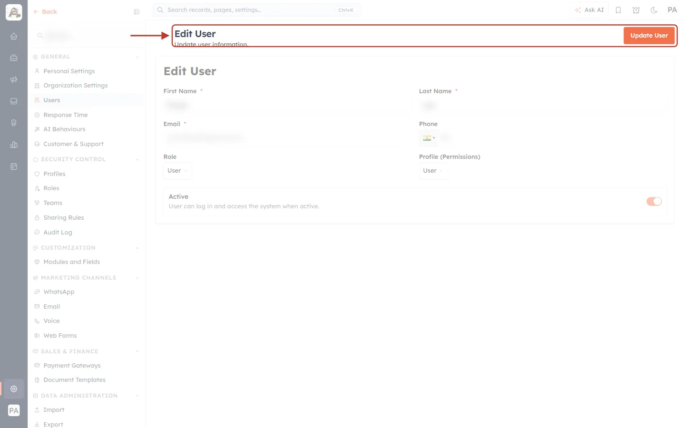Open PA profile menu in top bar
This screenshot has width=685, height=428.
(x=672, y=10)
